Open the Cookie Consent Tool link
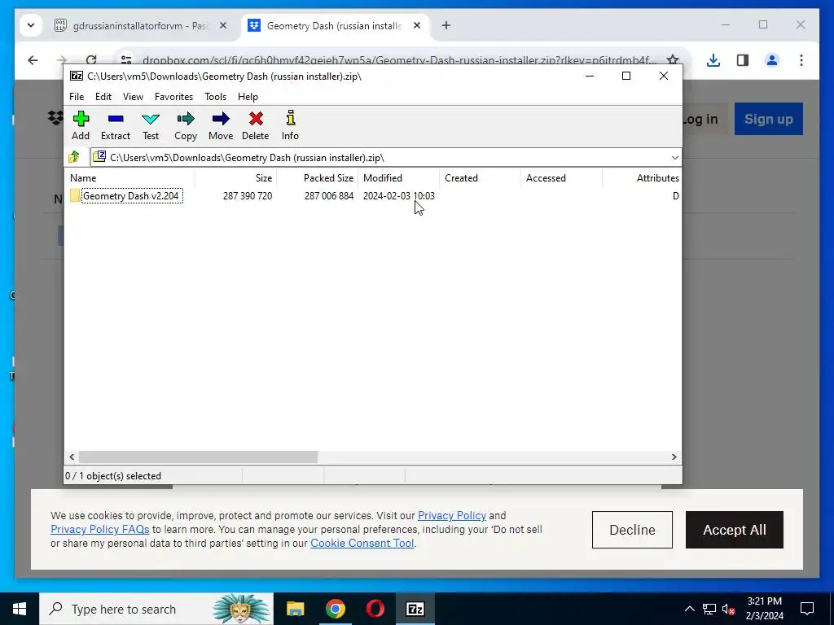The image size is (834, 625). (362, 543)
